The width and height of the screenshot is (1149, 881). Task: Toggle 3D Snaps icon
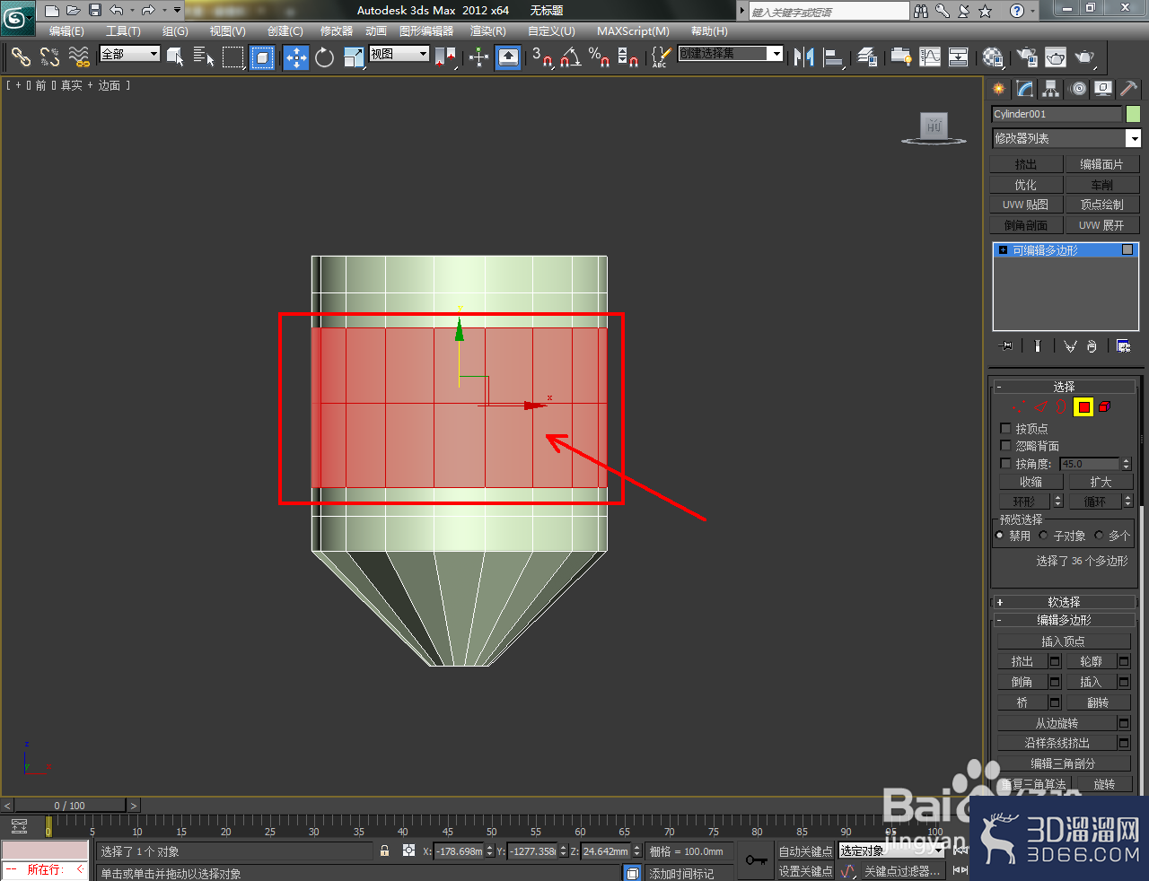(541, 57)
